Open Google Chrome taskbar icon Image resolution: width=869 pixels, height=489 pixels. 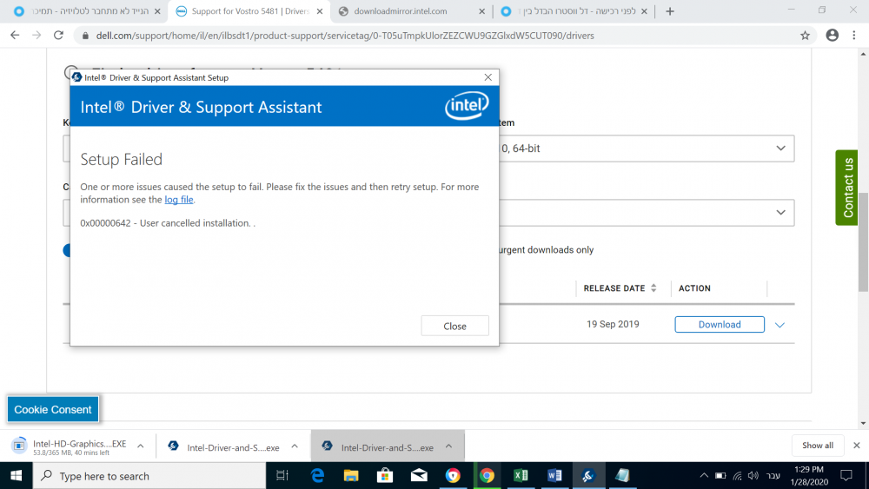coord(488,476)
